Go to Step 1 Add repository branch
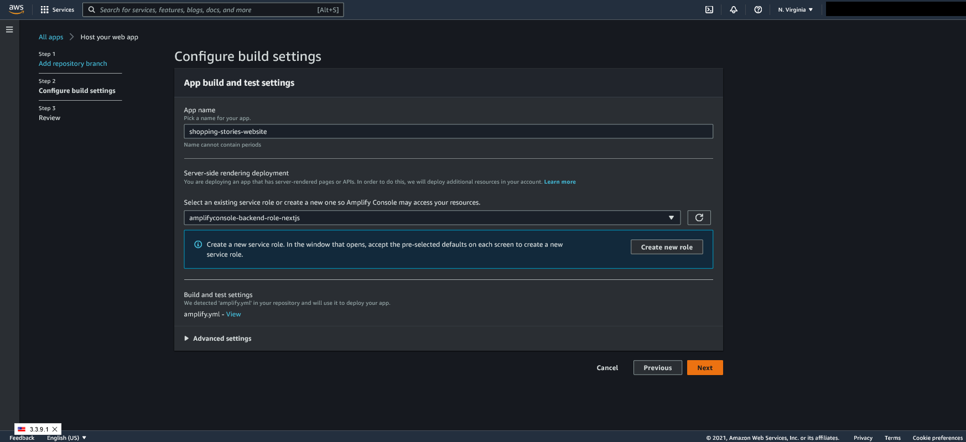Viewport: 966px width, 442px height. (x=73, y=64)
